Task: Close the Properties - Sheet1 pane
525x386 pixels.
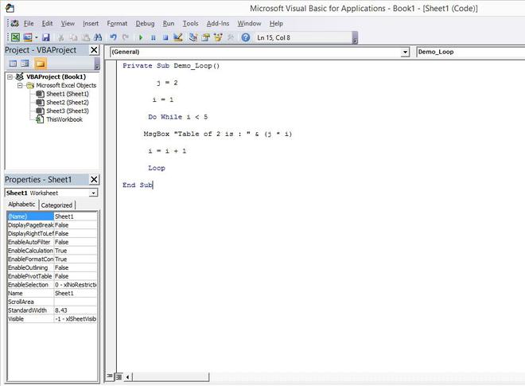Action: click(x=94, y=180)
